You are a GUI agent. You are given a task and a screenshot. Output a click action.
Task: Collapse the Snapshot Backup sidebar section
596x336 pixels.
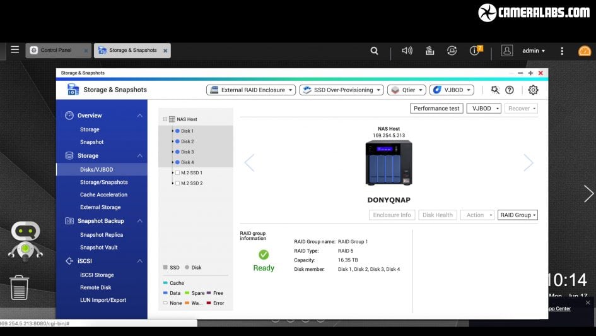(140, 220)
